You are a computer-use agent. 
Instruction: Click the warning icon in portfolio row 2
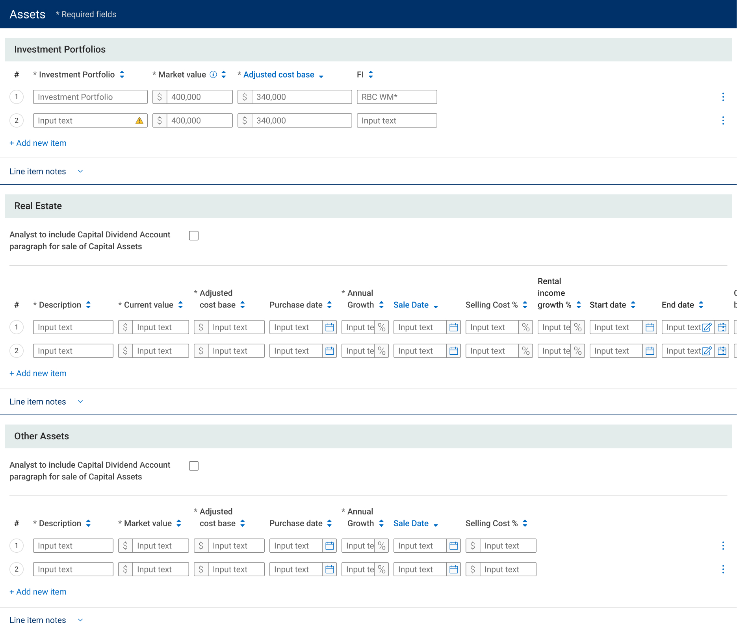[x=139, y=120]
